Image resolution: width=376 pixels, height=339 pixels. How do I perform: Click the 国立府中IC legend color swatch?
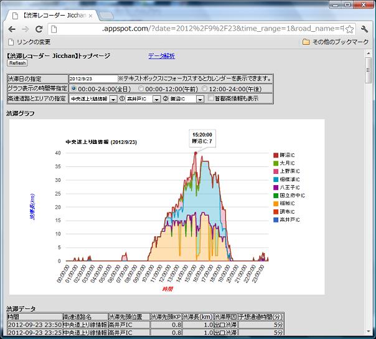click(276, 196)
